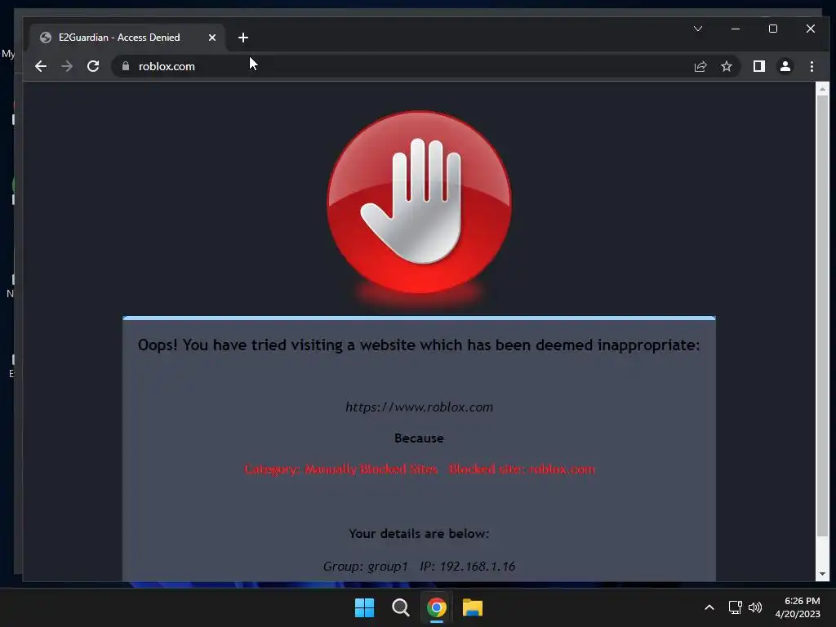Click the 'Oops! You have tried visiting' heading
The image size is (836, 627).
pyautogui.click(x=419, y=345)
